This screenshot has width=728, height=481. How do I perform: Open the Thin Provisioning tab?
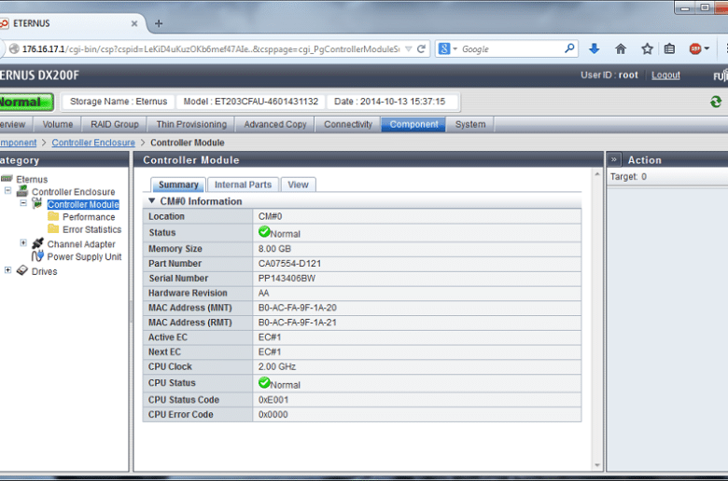tap(191, 124)
